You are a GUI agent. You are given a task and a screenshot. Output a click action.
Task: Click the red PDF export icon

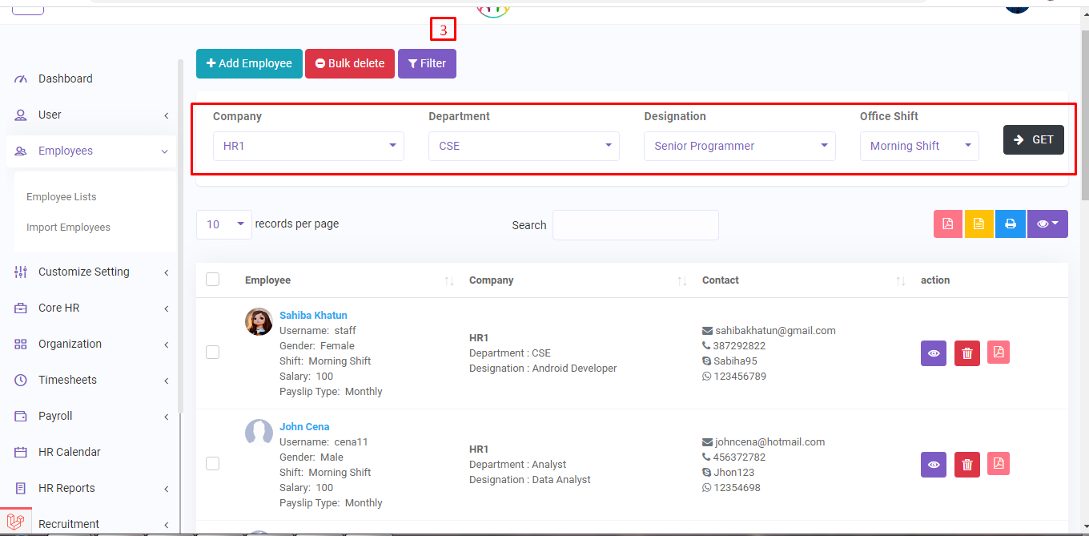[x=948, y=224]
